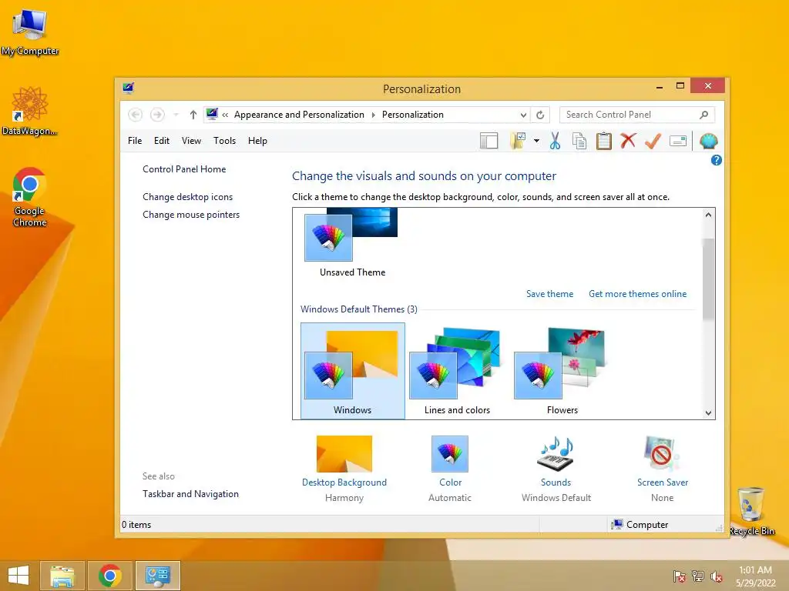Open the DataWagon desktop shortcut
This screenshot has width=789, height=591.
[x=30, y=111]
